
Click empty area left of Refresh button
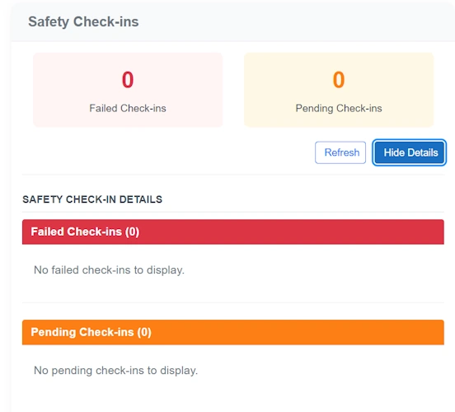tap(168, 152)
